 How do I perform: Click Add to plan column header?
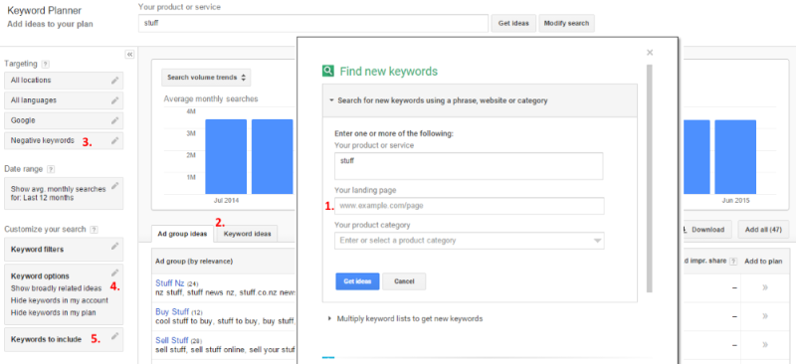pyautogui.click(x=763, y=261)
